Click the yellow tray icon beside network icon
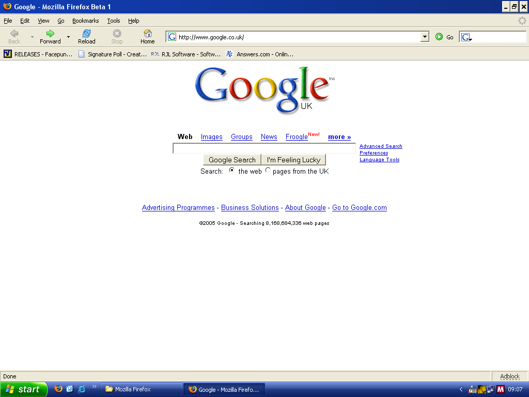The width and height of the screenshot is (529, 397). 482,389
